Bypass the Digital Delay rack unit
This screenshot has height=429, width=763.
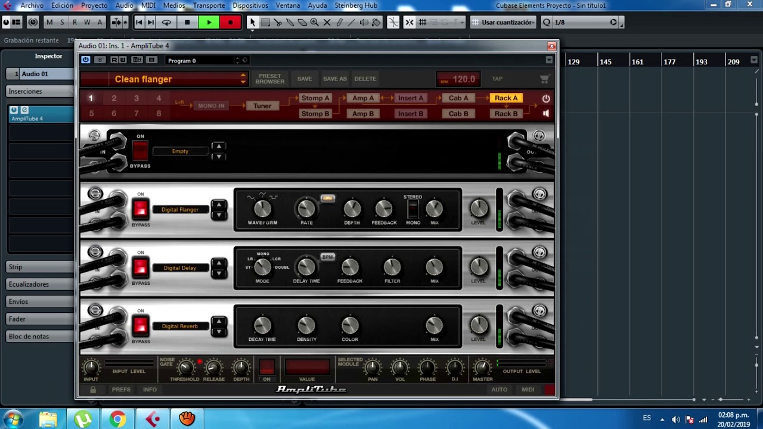click(141, 267)
